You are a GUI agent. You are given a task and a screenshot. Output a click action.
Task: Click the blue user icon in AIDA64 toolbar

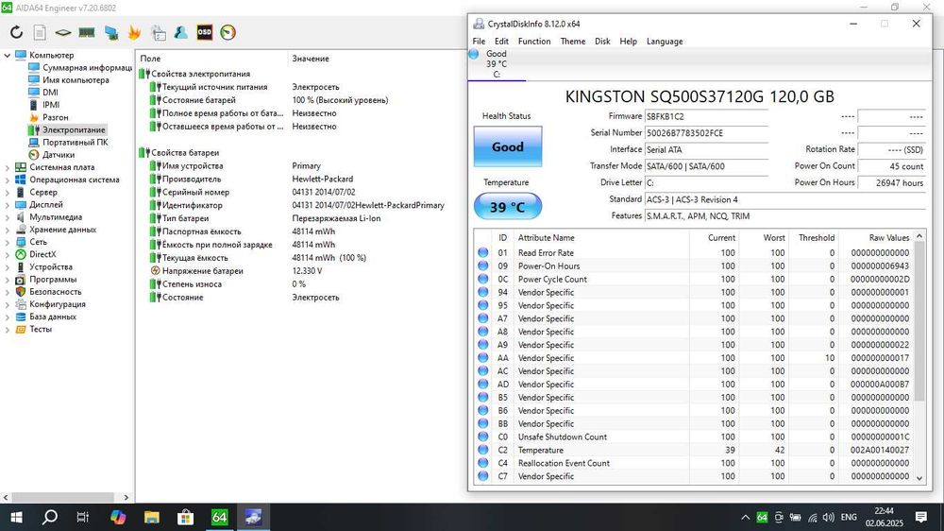tap(180, 32)
